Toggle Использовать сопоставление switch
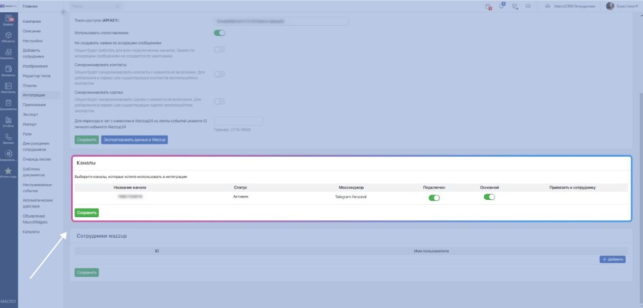The width and height of the screenshot is (643, 308). (220, 33)
